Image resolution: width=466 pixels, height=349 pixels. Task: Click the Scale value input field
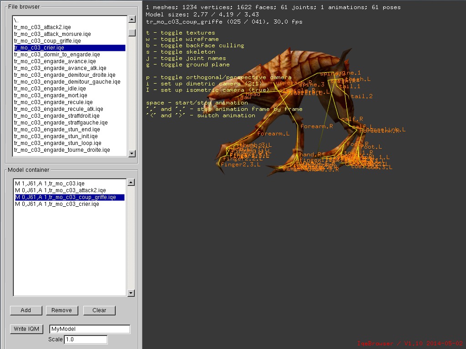(86, 339)
